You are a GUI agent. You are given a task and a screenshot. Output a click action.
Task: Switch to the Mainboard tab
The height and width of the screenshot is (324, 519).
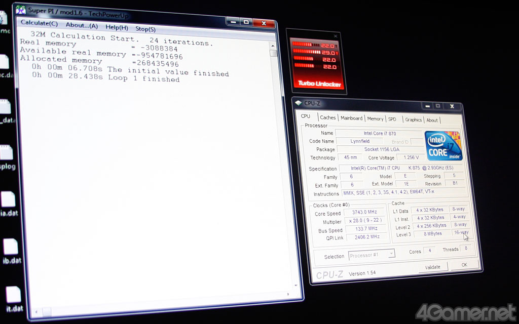(351, 118)
